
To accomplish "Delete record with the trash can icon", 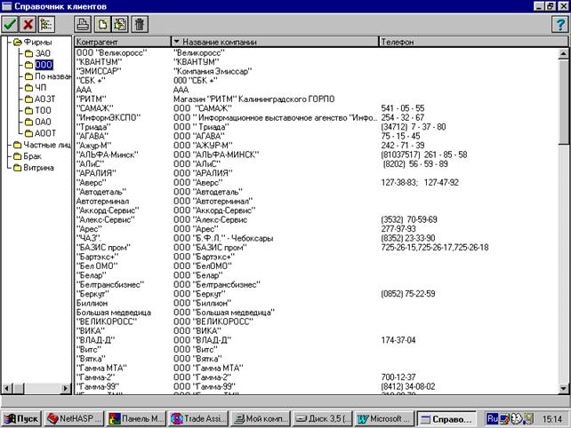I will (140, 24).
